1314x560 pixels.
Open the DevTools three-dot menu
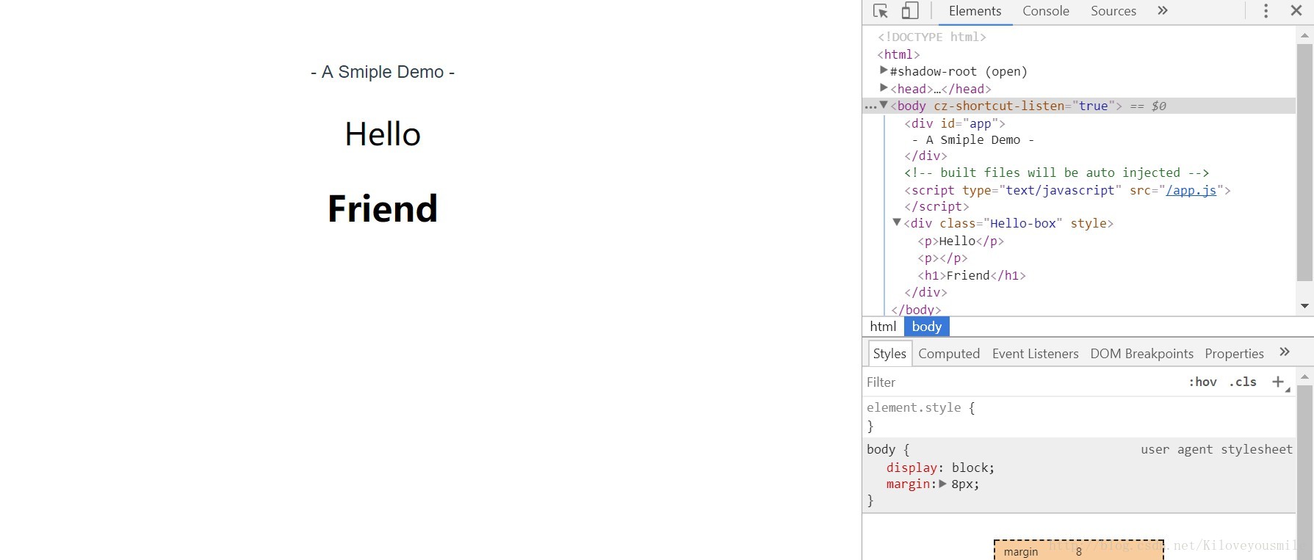tap(1266, 10)
